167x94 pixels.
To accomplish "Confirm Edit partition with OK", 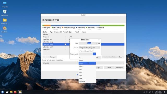I will pos(97,57).
